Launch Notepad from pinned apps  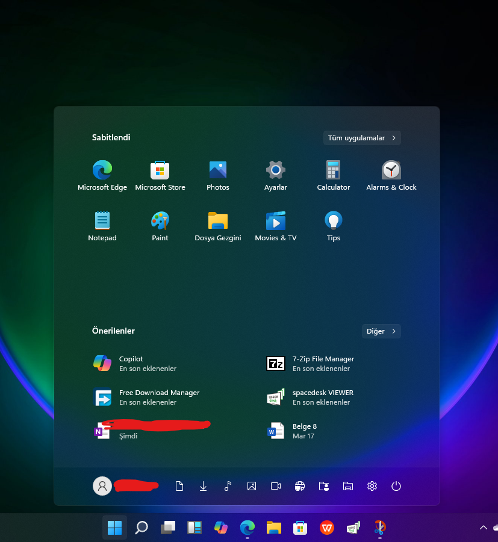pos(102,226)
